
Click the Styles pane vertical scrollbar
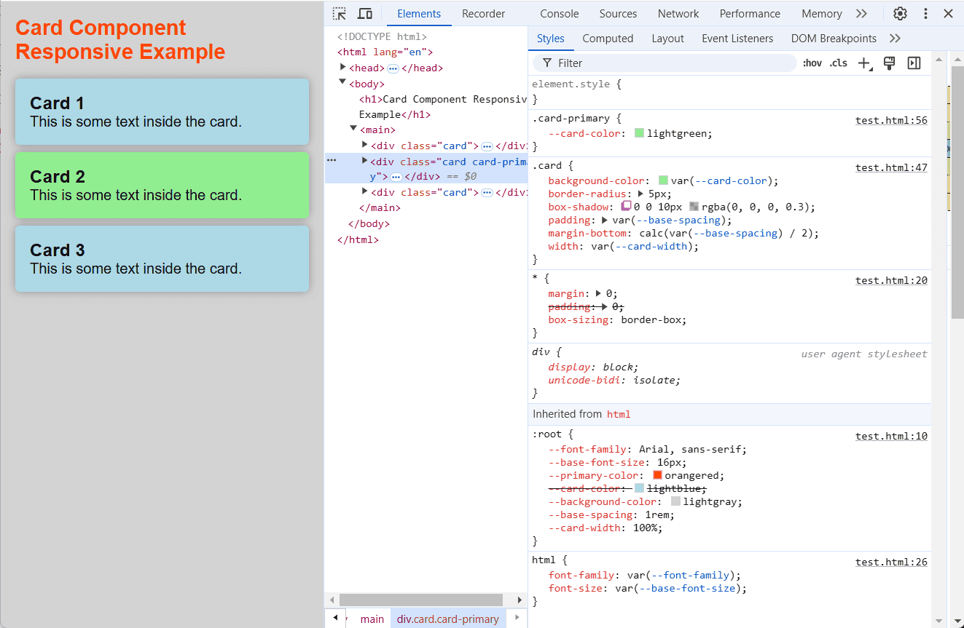pos(938,339)
